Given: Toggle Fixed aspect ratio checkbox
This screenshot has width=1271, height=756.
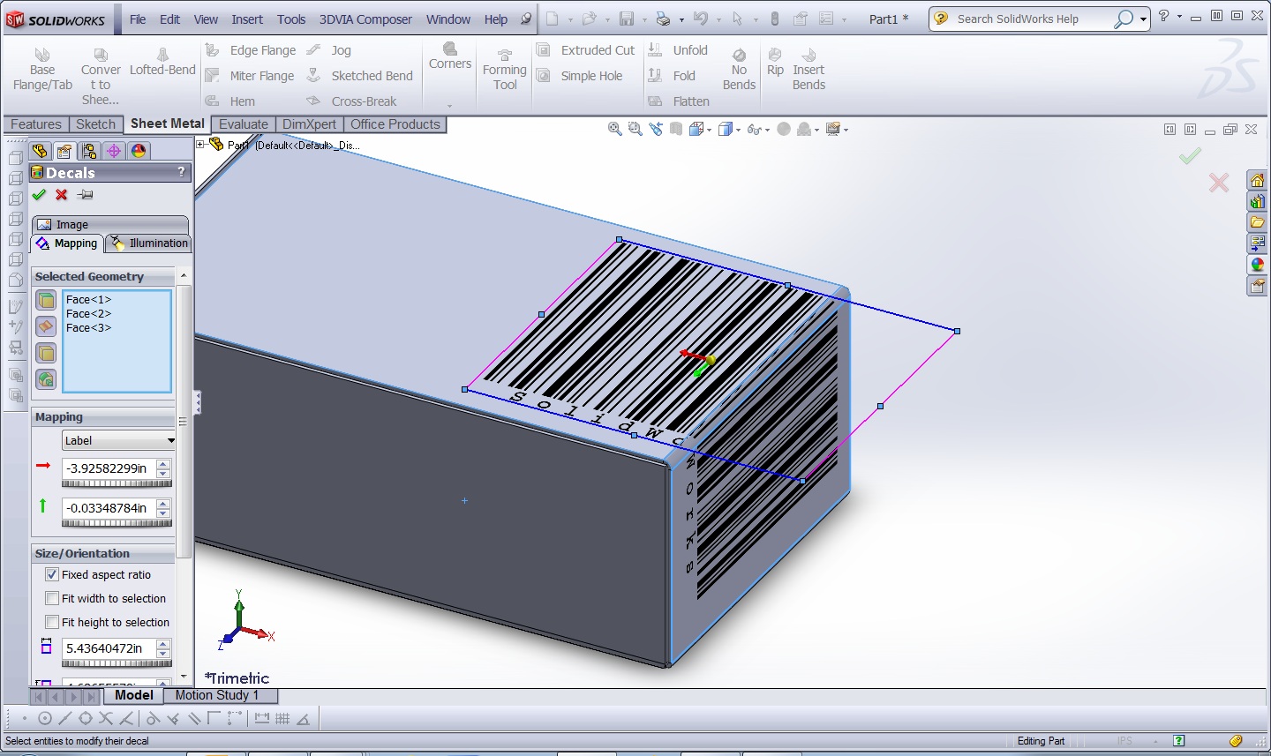Looking at the screenshot, I should click(52, 574).
